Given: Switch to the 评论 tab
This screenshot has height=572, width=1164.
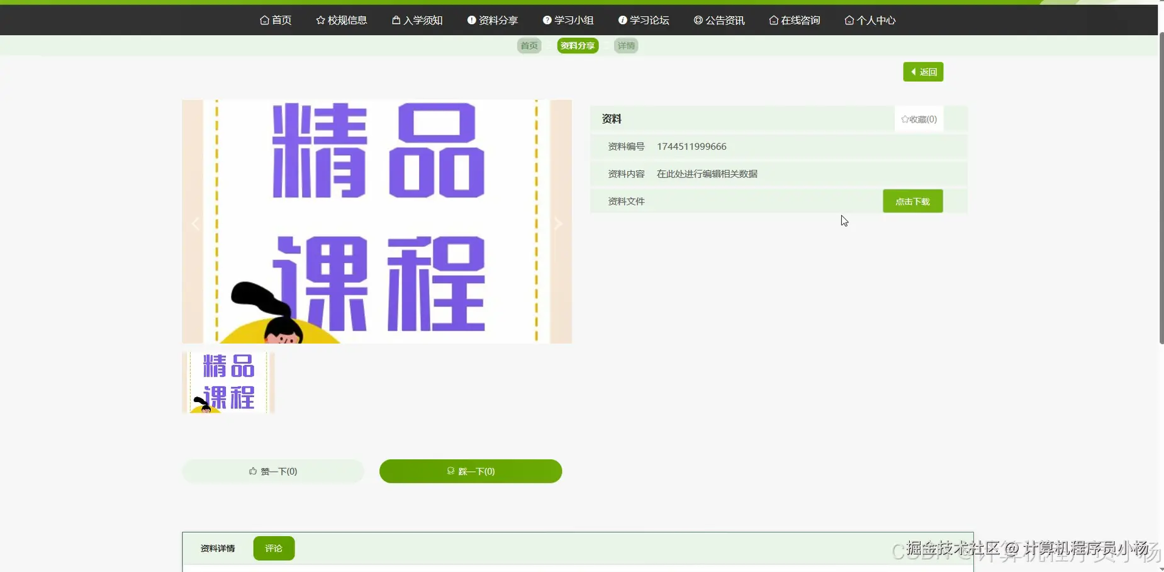Looking at the screenshot, I should [x=273, y=547].
